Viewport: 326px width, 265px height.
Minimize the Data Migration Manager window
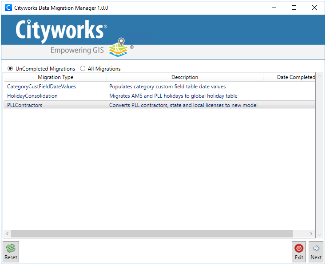coord(274,8)
